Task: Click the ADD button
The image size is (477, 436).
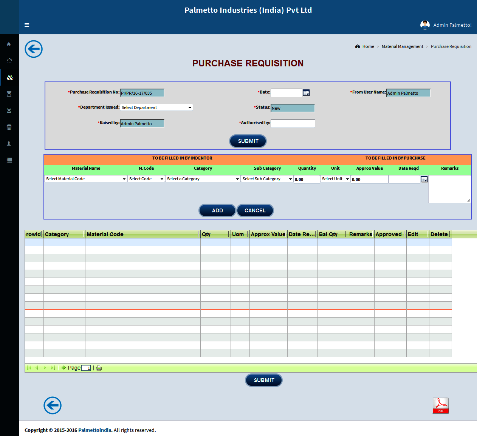Action: coord(217,210)
